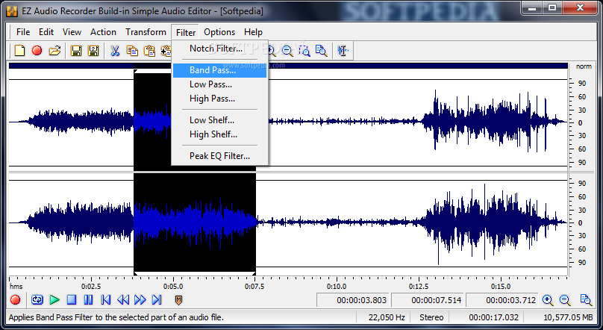The image size is (603, 330).
Task: Choose Low Shelf... from the Filter menu
Action: [219, 120]
